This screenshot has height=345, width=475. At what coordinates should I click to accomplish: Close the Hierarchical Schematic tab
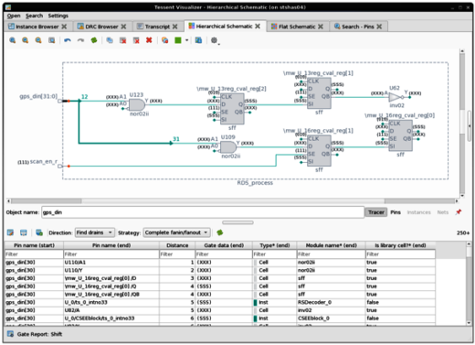click(x=258, y=27)
